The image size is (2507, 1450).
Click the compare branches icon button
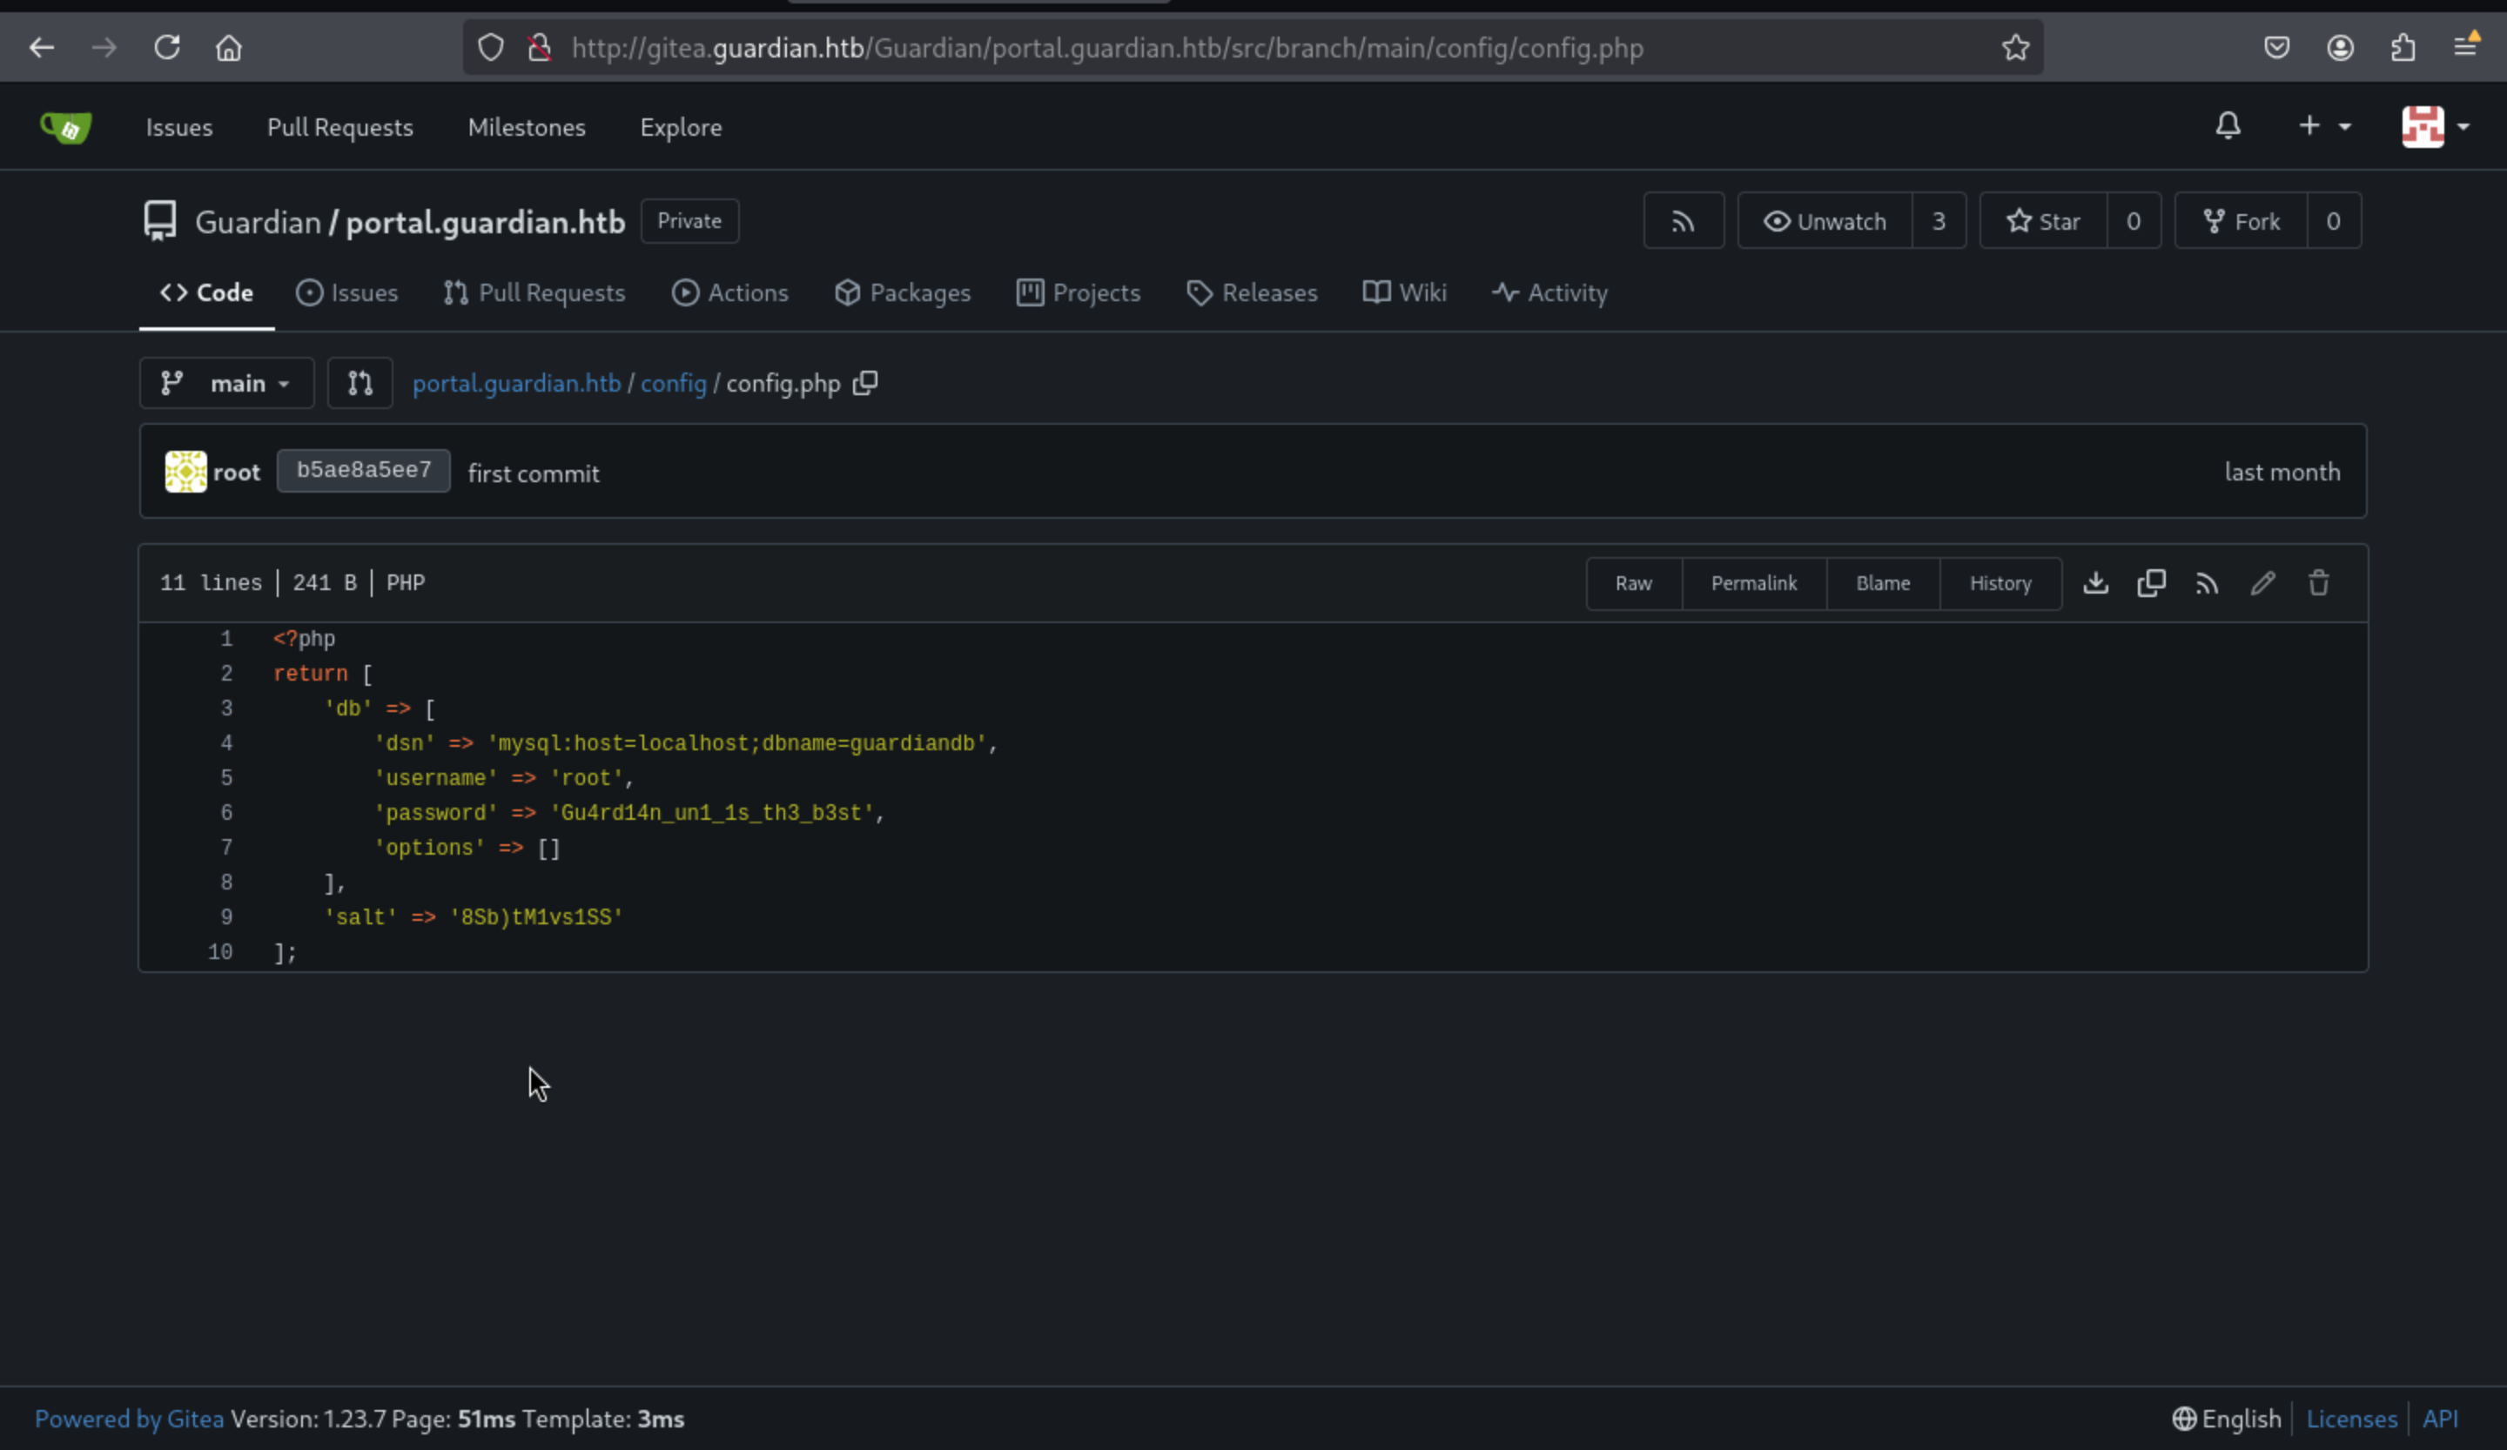[x=360, y=383]
